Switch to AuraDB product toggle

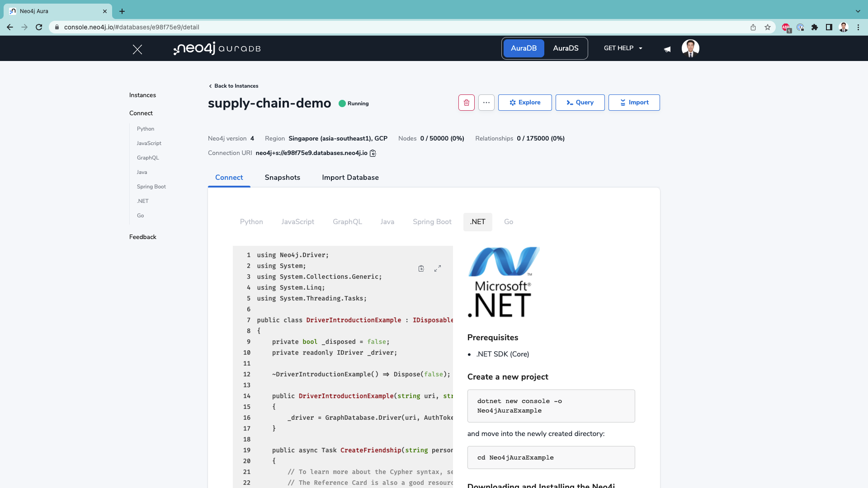coord(524,48)
